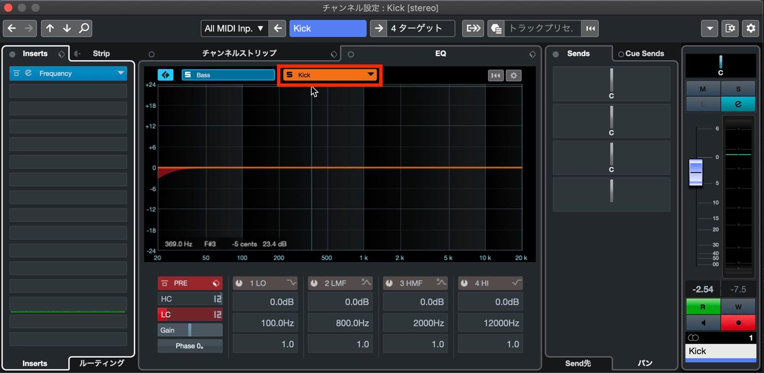
Task: Click the red PRE section bypass button
Action: click(165, 283)
